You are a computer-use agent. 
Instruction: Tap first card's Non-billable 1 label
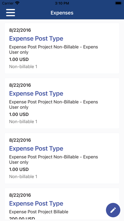tap(23, 67)
